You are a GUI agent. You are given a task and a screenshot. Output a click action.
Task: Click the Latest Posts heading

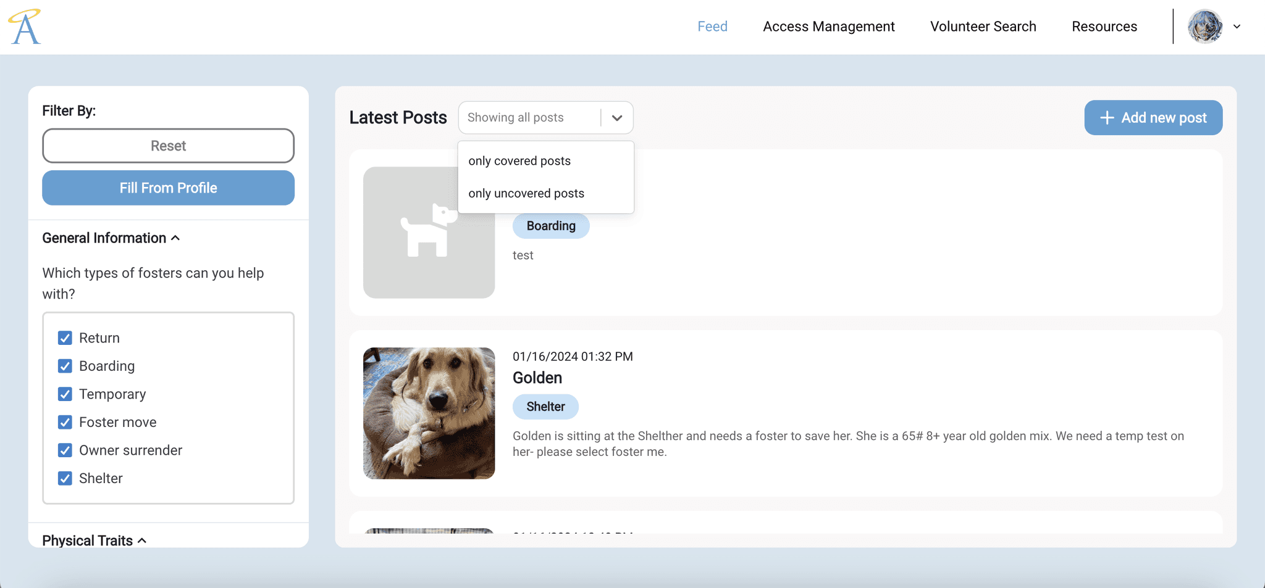[398, 118]
